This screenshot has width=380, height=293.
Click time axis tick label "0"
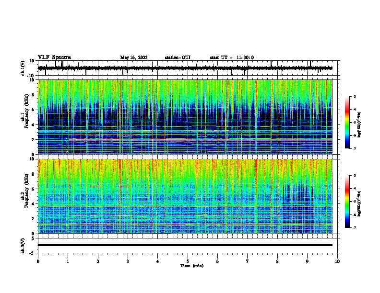(x=38, y=261)
